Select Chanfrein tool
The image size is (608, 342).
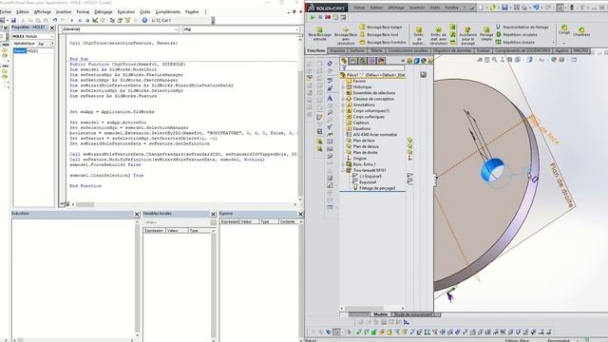point(581,31)
